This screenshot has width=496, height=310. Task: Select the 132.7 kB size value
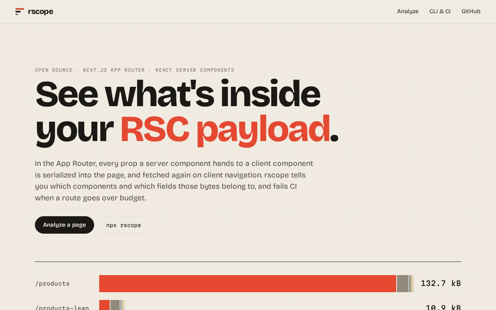441,283
